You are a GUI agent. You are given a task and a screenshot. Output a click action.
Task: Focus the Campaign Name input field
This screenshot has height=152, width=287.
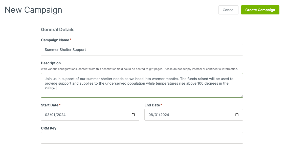click(142, 50)
